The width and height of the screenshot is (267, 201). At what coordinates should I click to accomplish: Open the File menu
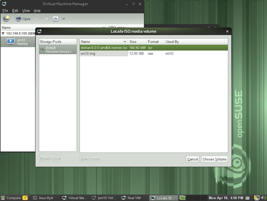[5, 11]
